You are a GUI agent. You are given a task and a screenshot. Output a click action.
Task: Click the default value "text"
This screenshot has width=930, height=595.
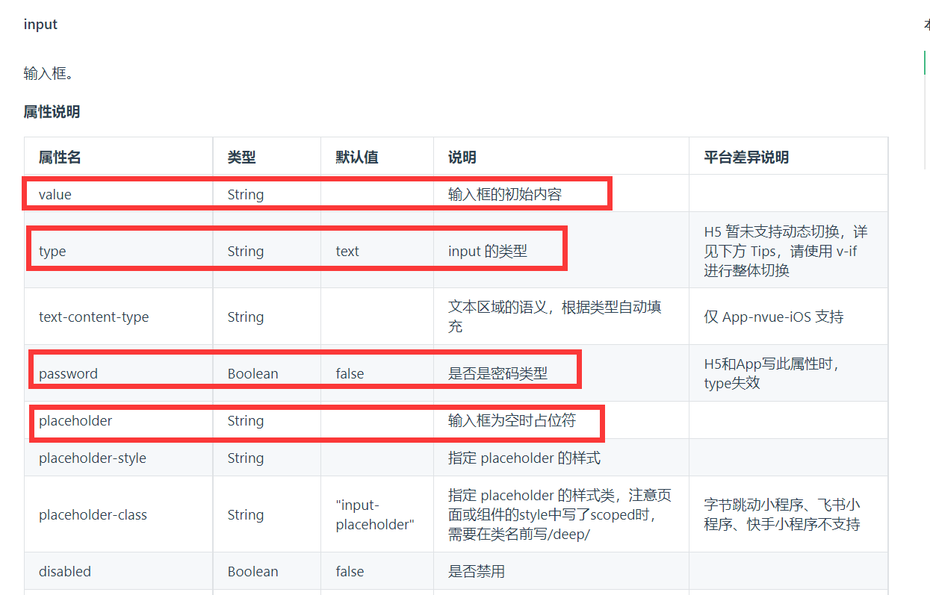(347, 252)
